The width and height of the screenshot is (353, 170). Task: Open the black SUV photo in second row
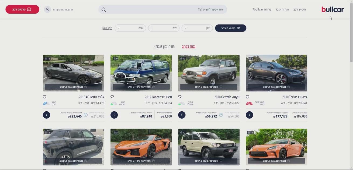pyautogui.click(x=74, y=147)
